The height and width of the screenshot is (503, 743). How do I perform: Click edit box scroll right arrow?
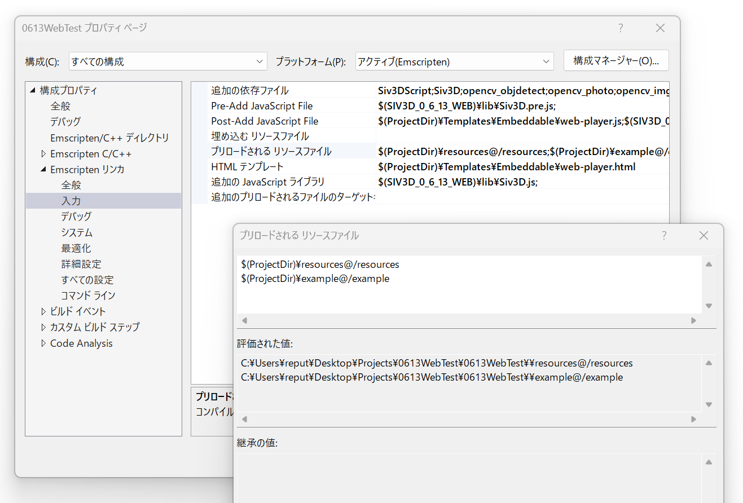pyautogui.click(x=694, y=320)
